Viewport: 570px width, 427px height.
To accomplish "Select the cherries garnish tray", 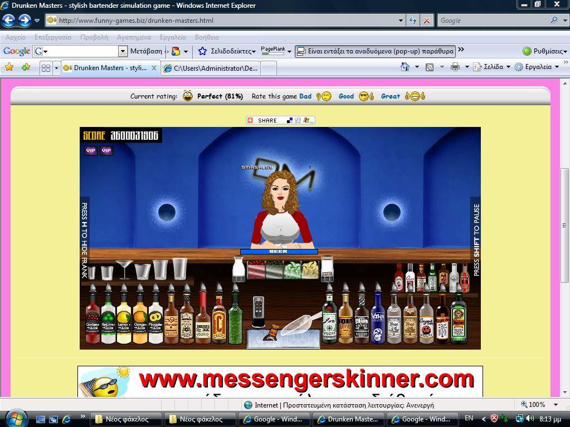I will [256, 270].
